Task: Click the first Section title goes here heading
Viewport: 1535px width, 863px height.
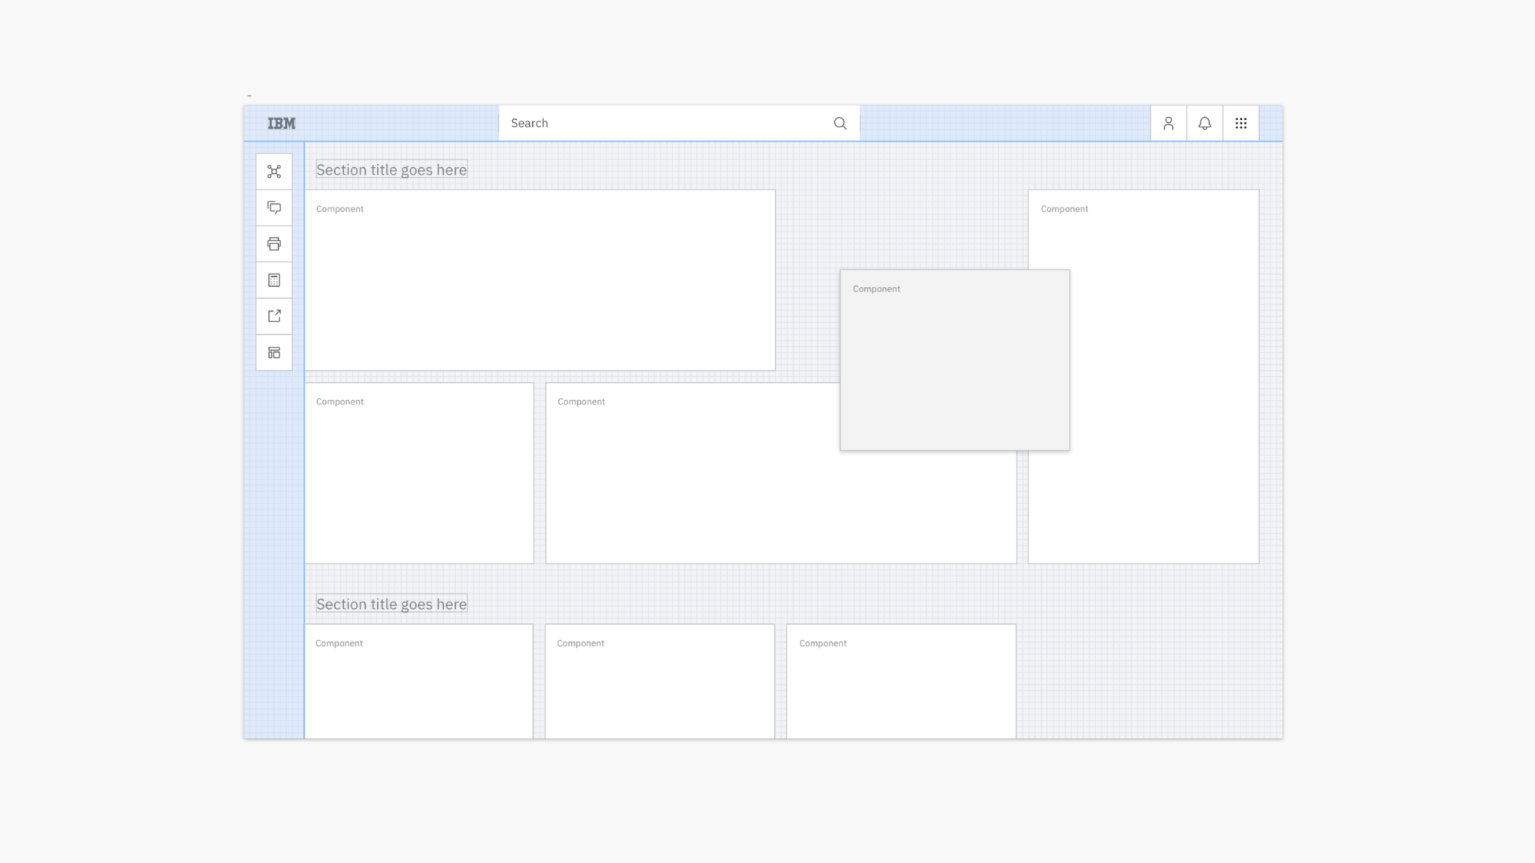Action: point(390,170)
